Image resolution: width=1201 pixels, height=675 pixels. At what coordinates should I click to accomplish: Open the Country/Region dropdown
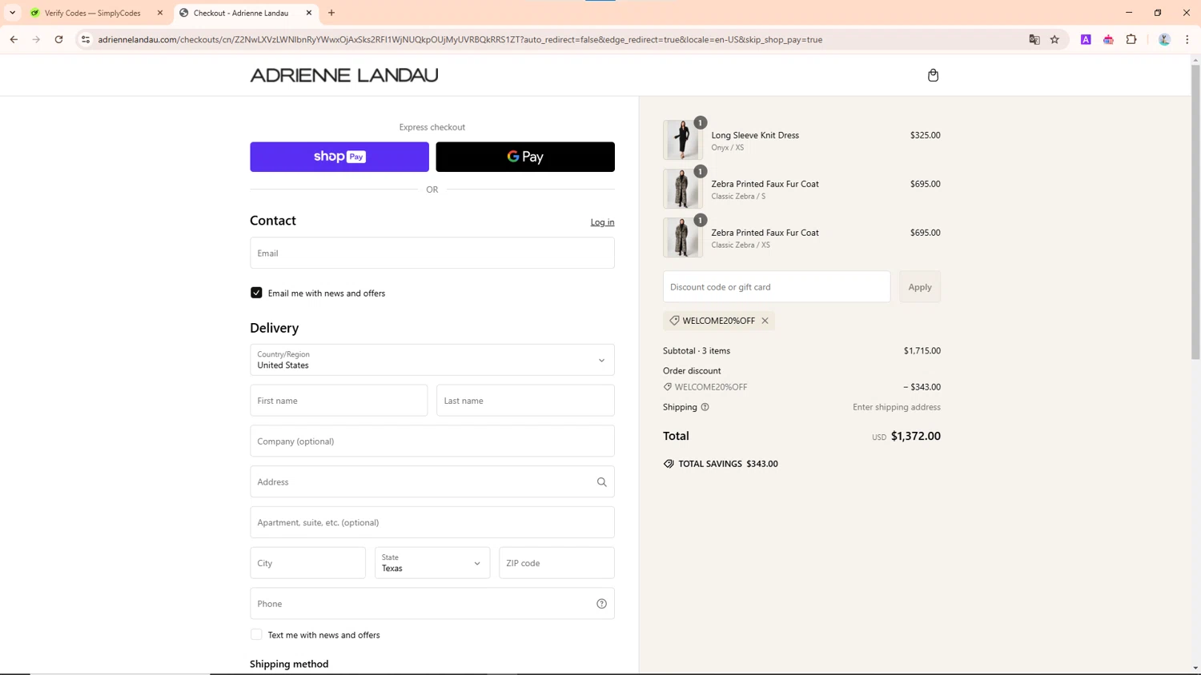tap(432, 360)
